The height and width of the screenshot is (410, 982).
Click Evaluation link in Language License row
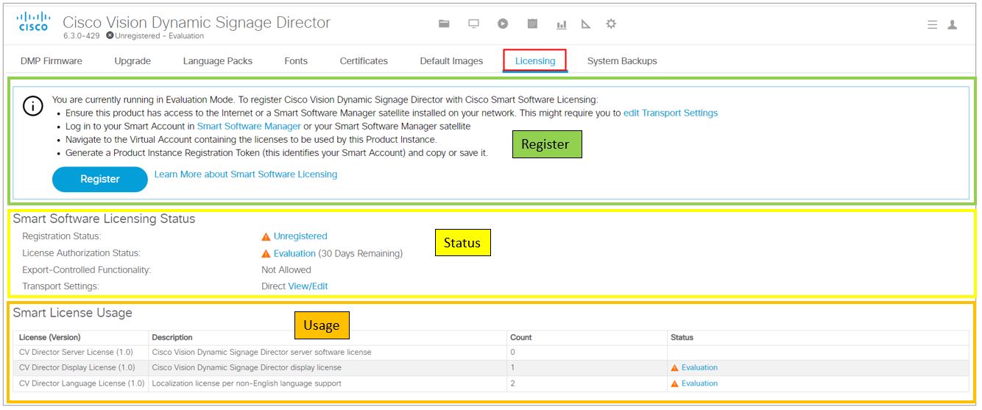click(x=699, y=384)
